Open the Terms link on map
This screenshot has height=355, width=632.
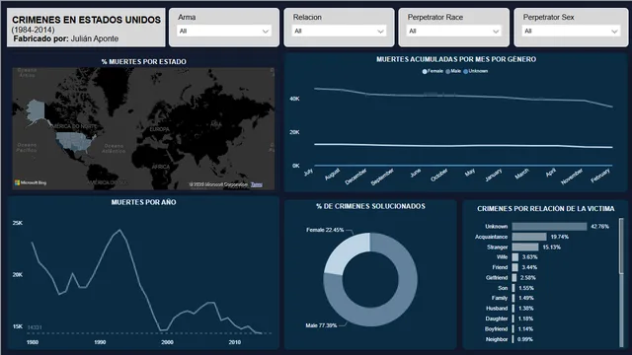[x=257, y=184]
